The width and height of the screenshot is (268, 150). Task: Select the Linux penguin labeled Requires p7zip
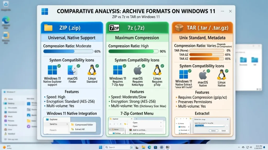[x=157, y=70]
